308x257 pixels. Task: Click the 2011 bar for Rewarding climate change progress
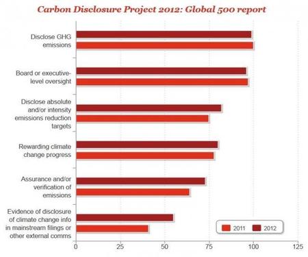(145, 156)
